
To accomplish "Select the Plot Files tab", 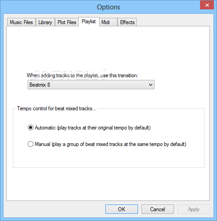I will (x=67, y=22).
